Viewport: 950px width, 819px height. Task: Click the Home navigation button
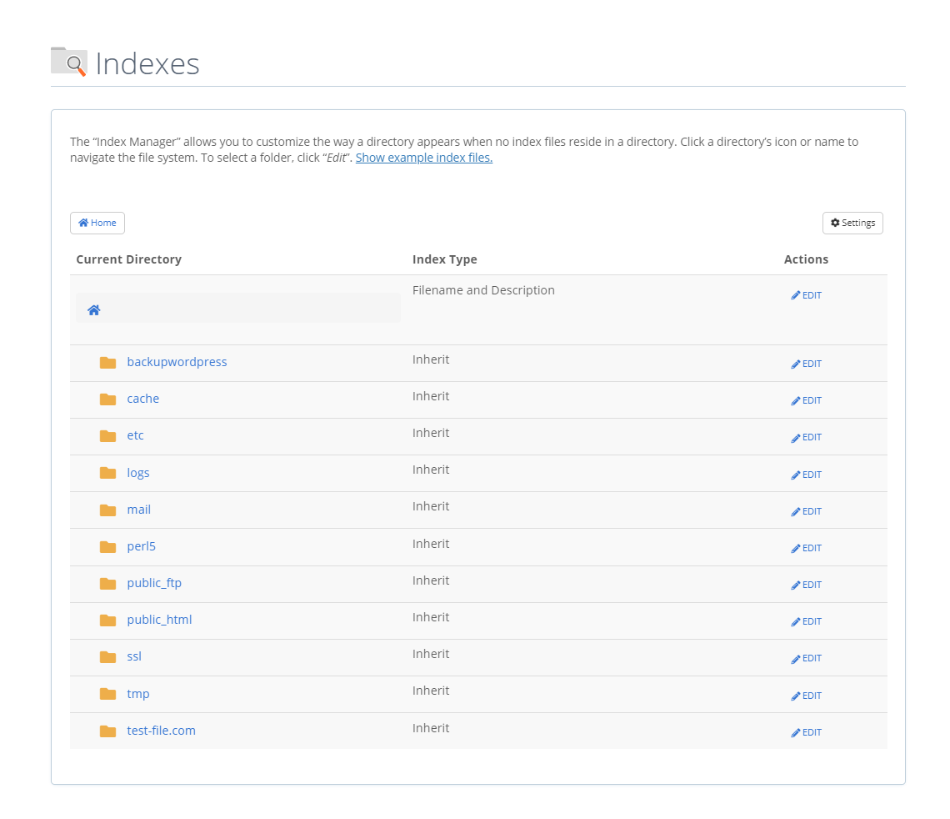tap(97, 223)
